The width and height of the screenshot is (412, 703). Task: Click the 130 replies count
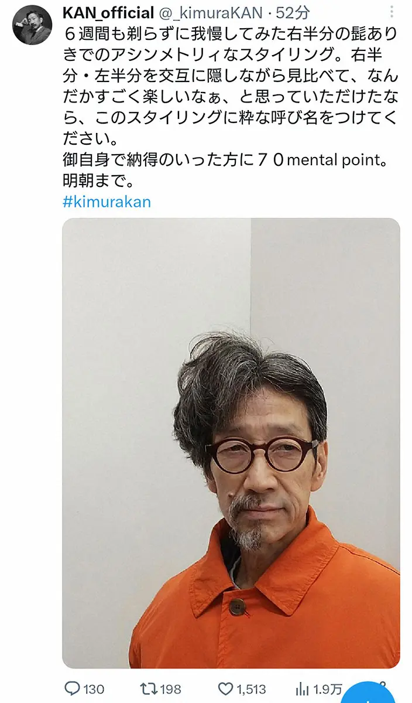(94, 689)
